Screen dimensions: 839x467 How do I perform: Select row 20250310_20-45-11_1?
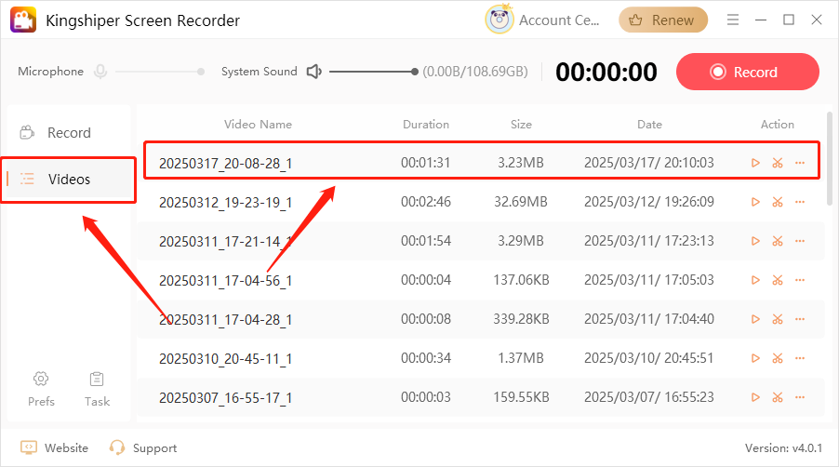point(481,358)
